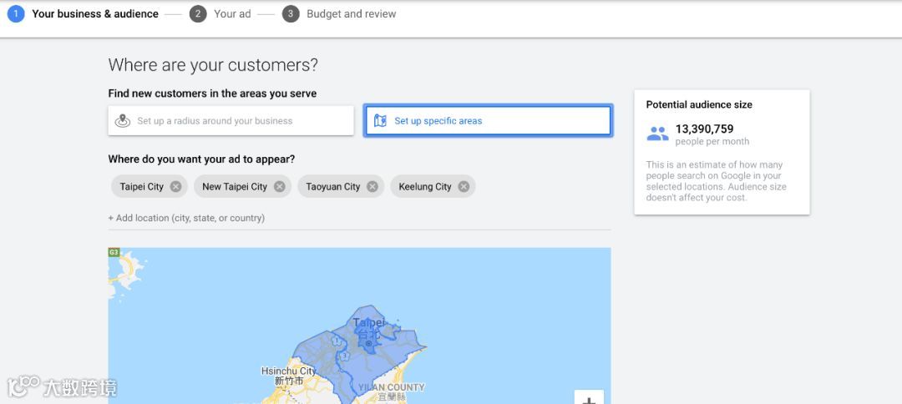Screen dimensions: 902x404
Task: Select the New Taipei City chip label
Action: click(x=235, y=187)
